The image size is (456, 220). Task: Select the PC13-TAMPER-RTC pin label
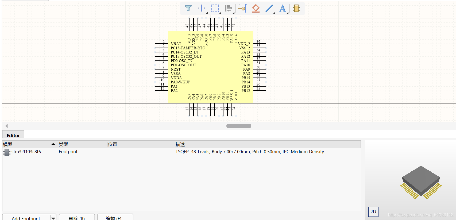pos(188,48)
